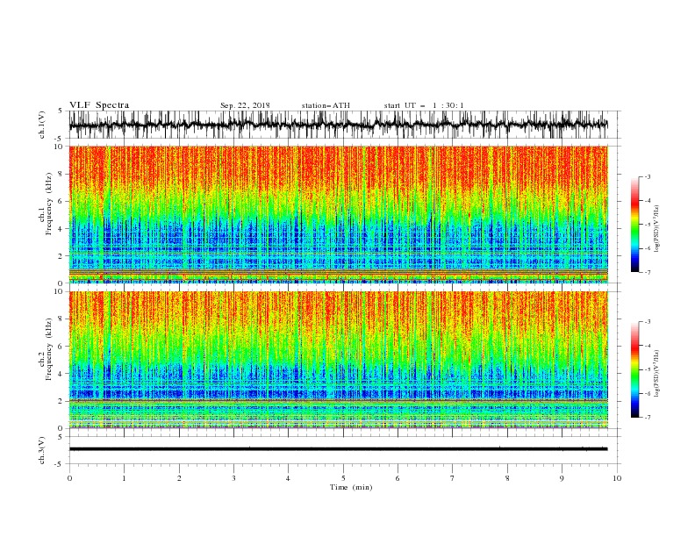Click the lower colorbar 'log(PSD)(V²/Hz)' label
Viewport: 695px width, 537px height.
(x=656, y=373)
